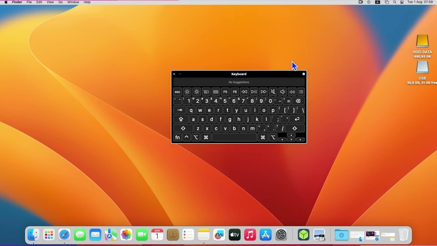437x246 pixels.
Task: Click the Return key
Action: click(297, 119)
